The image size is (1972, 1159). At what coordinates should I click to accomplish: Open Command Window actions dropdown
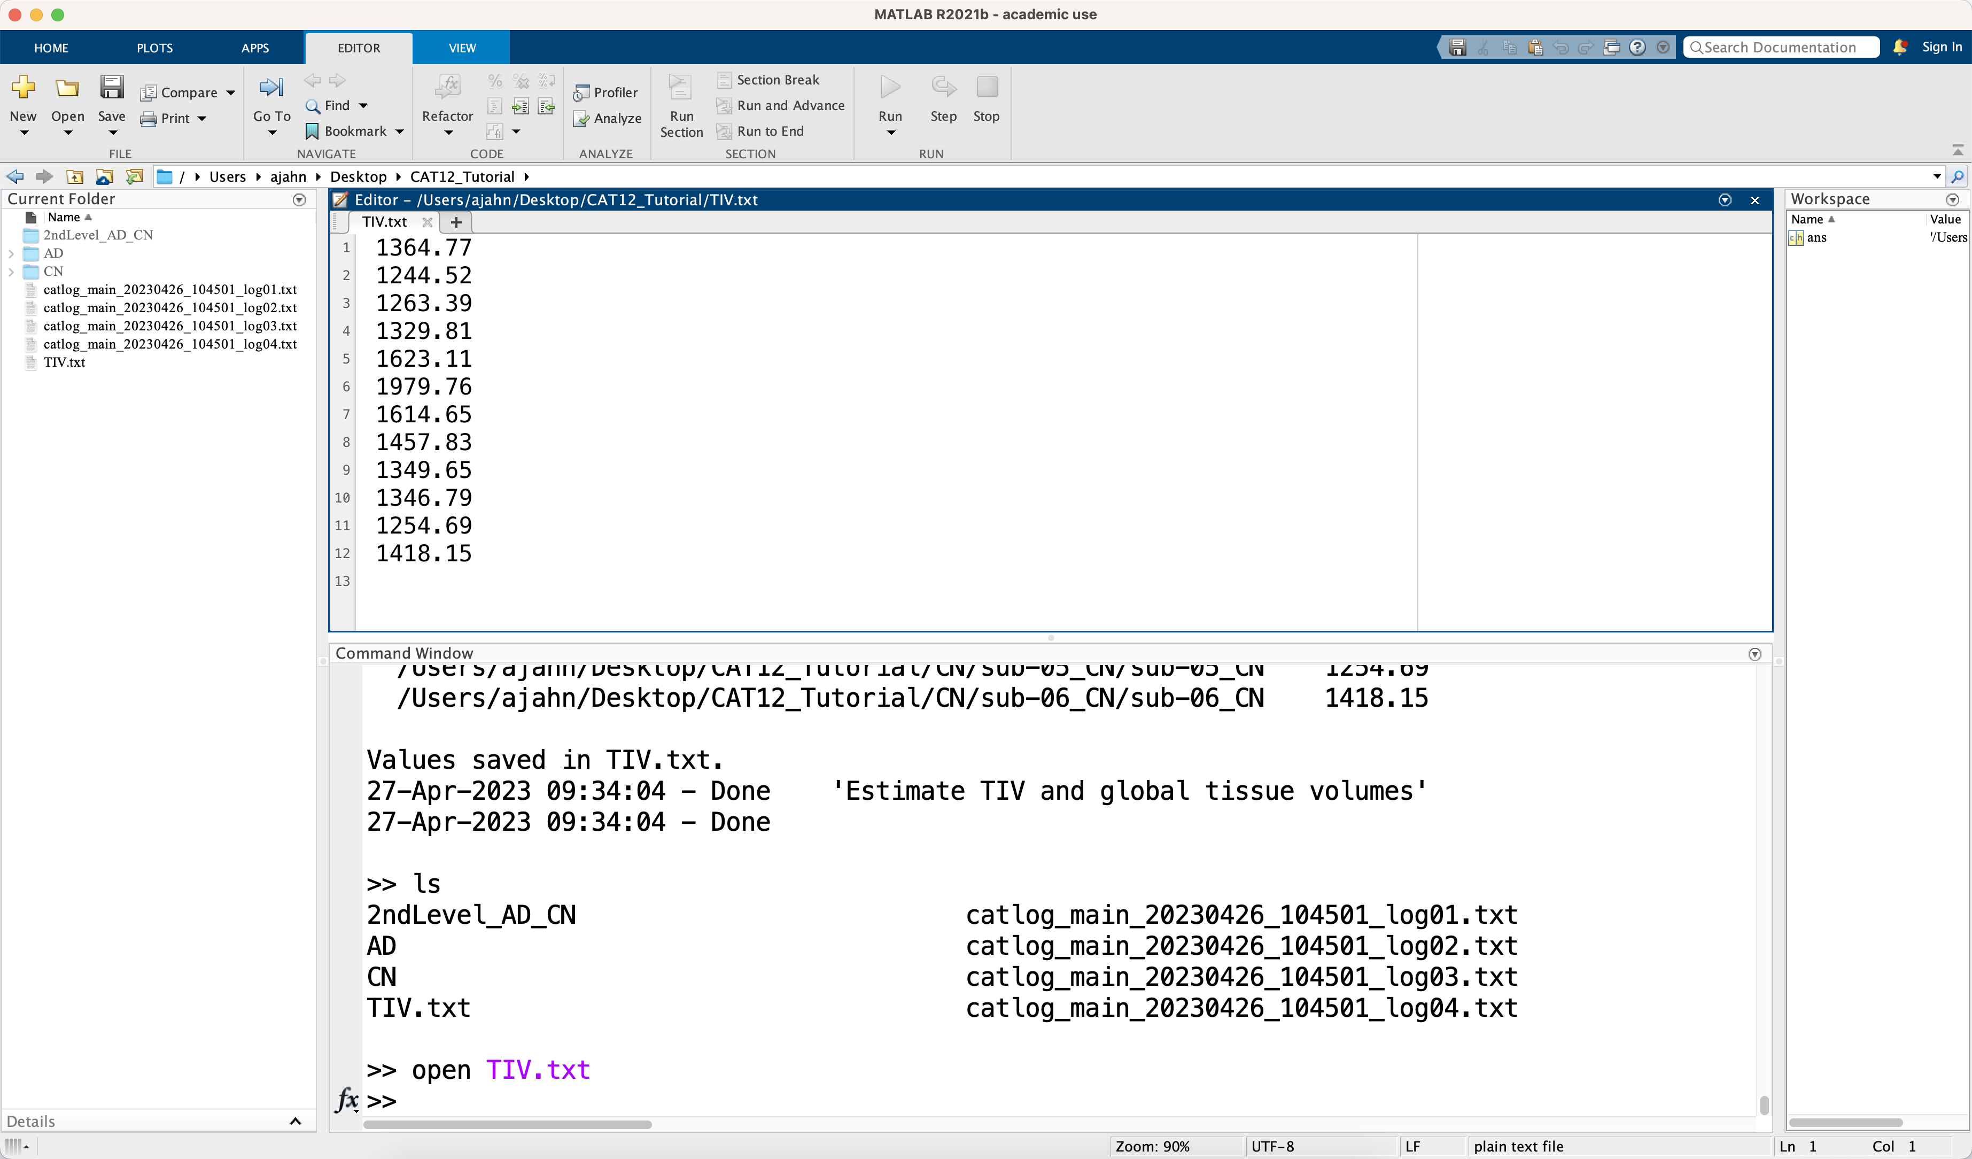coord(1755,654)
